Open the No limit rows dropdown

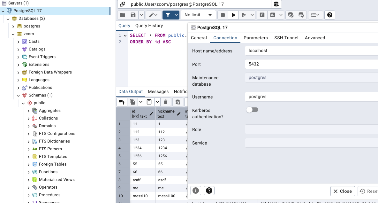coord(198,15)
